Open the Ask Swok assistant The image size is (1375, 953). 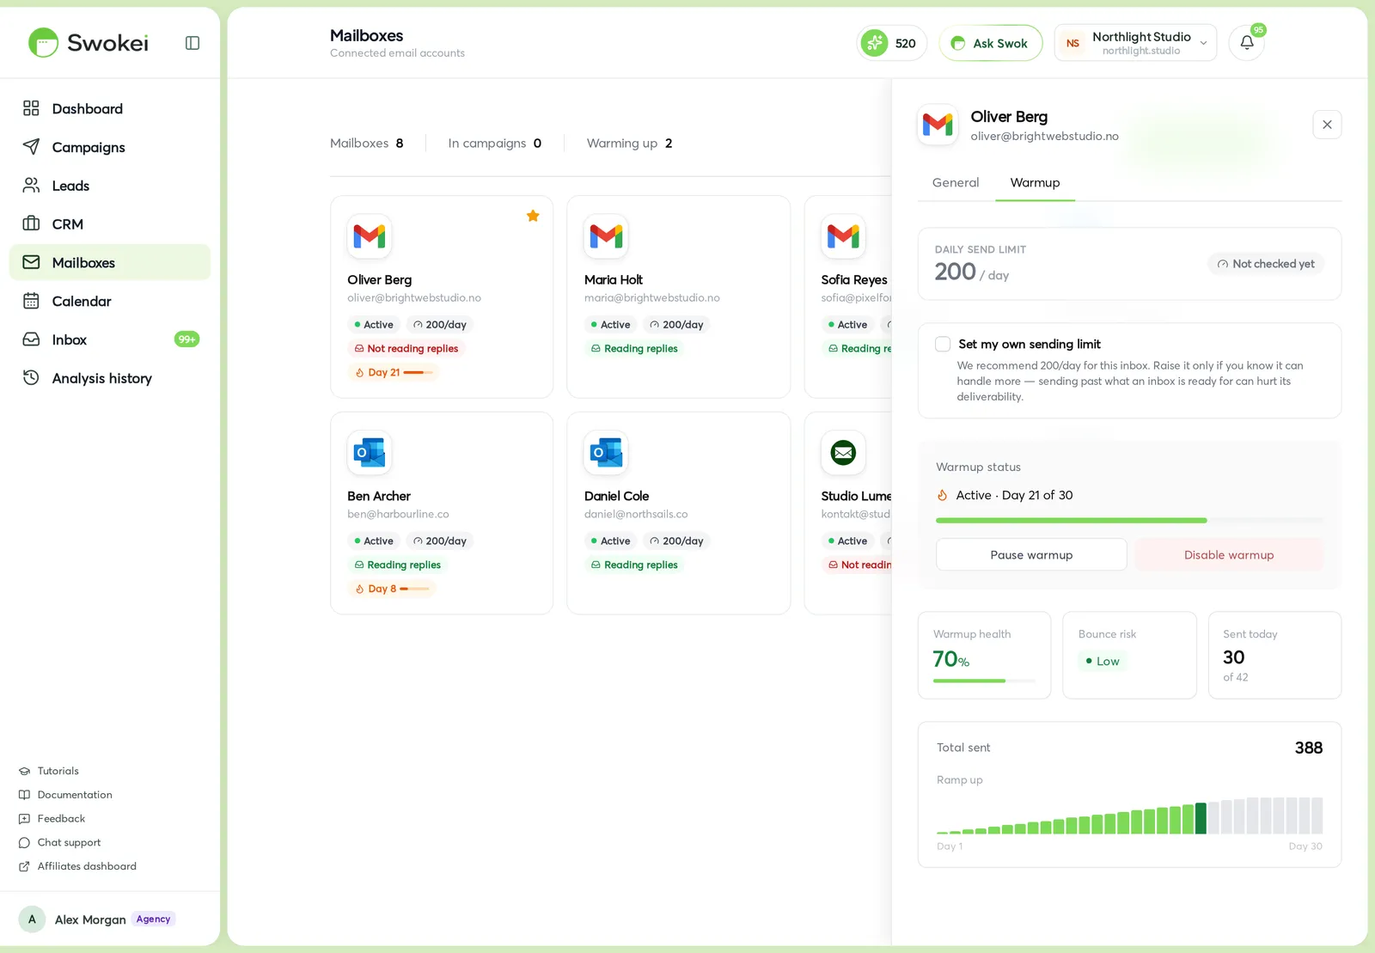point(991,43)
